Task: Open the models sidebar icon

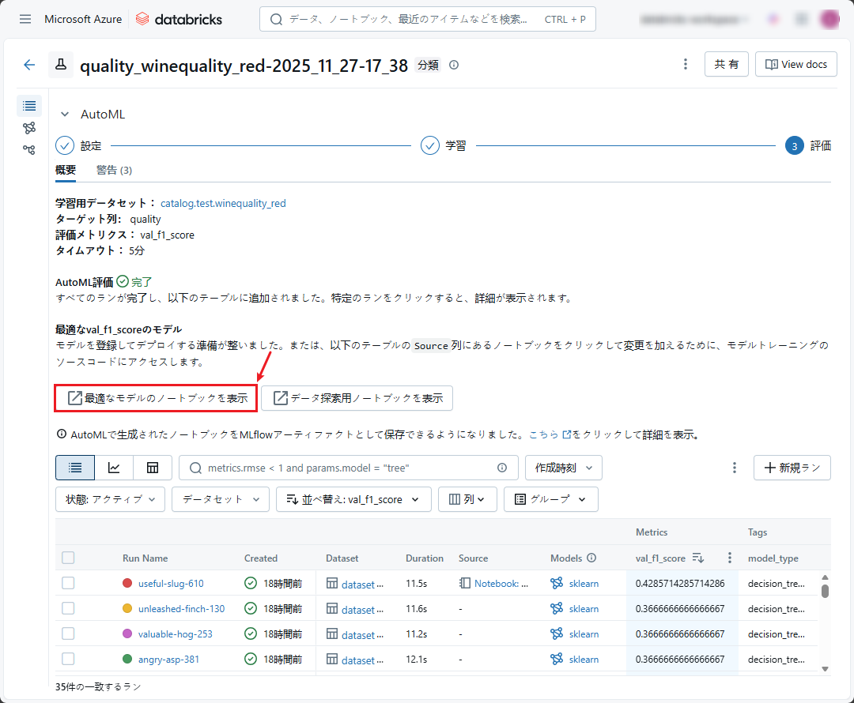Action: 29,128
